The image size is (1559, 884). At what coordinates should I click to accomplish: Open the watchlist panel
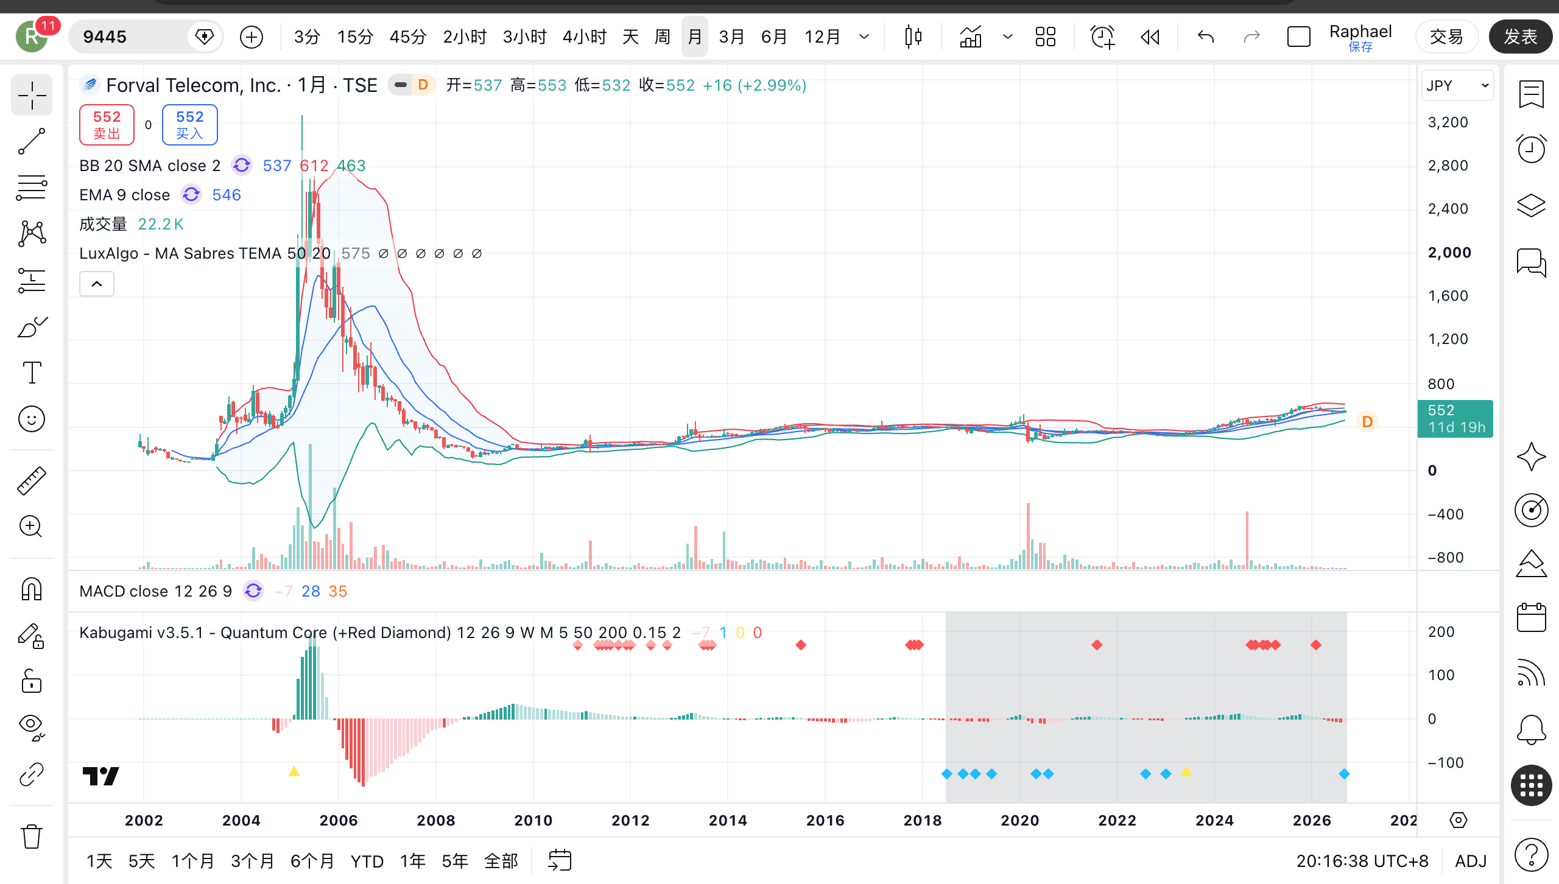(x=1531, y=95)
